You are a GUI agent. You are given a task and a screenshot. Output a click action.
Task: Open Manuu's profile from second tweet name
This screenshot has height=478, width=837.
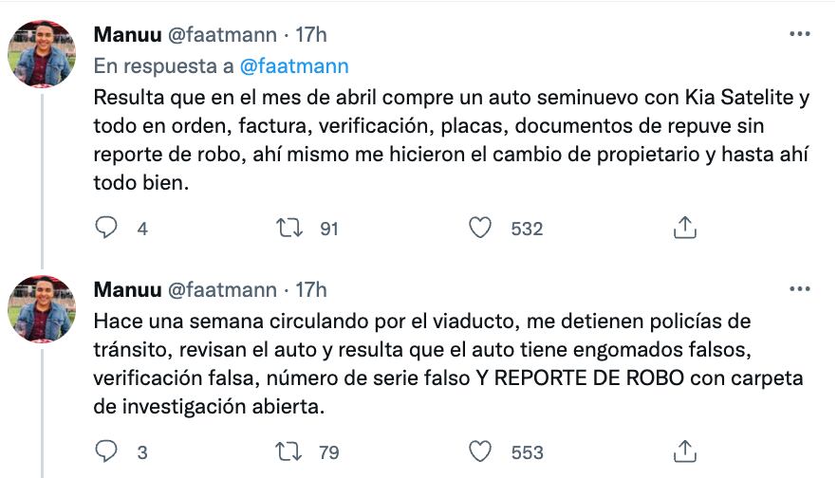[x=126, y=289]
